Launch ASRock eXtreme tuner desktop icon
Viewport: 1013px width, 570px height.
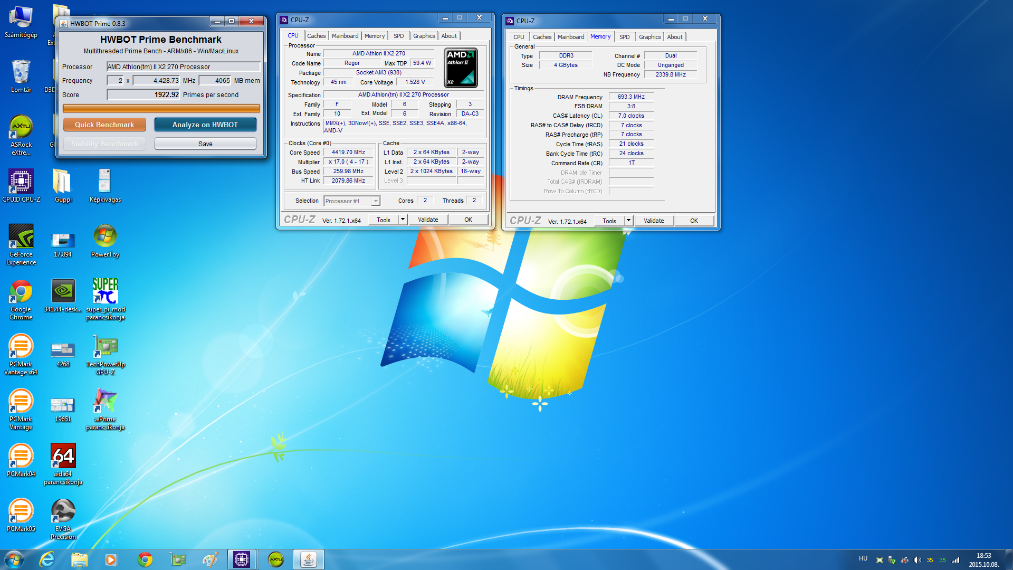(x=21, y=135)
